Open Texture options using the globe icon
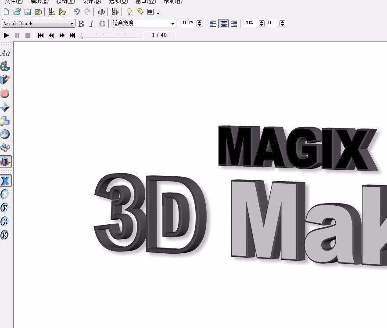 [5, 134]
